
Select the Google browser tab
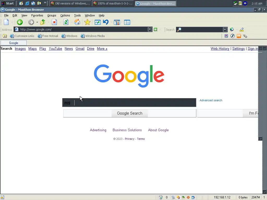pyautogui.click(x=14, y=43)
